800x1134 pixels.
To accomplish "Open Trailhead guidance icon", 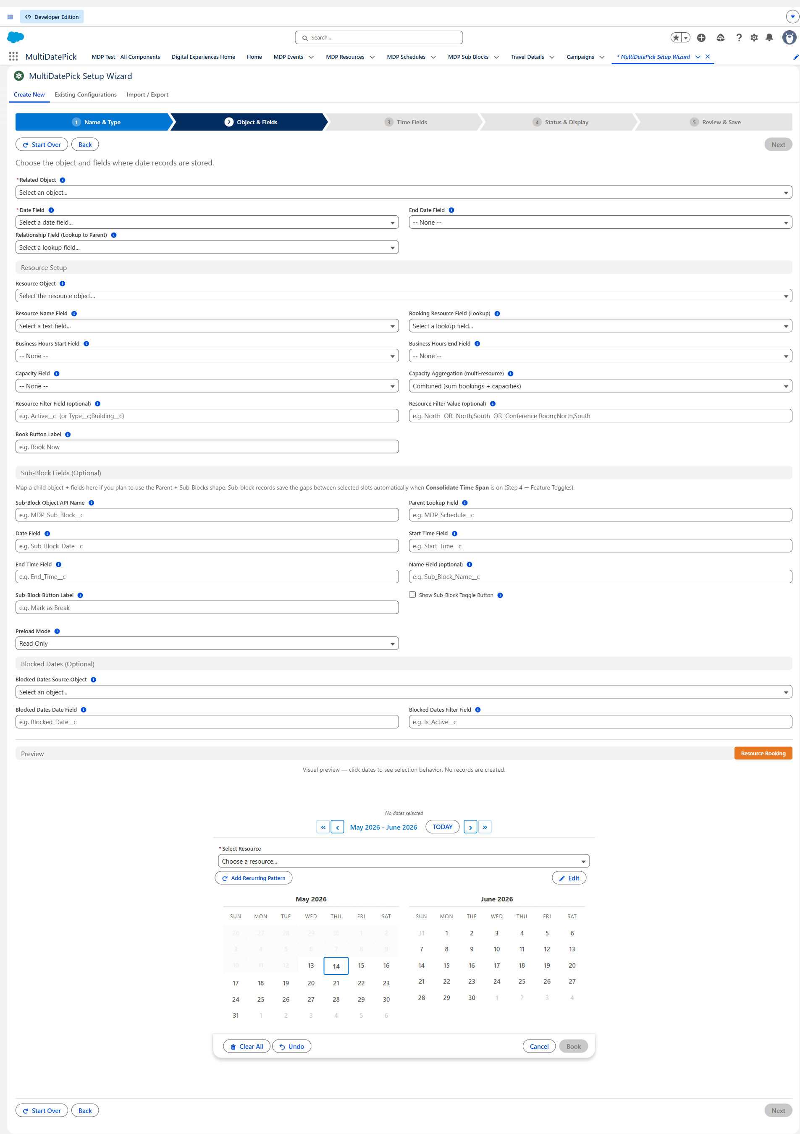I will tap(721, 37).
